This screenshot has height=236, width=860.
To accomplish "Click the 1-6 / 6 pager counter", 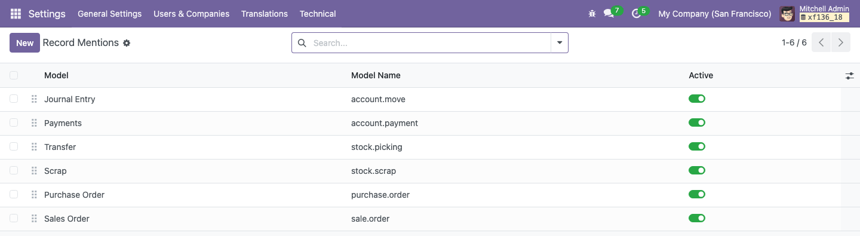I will 794,42.
